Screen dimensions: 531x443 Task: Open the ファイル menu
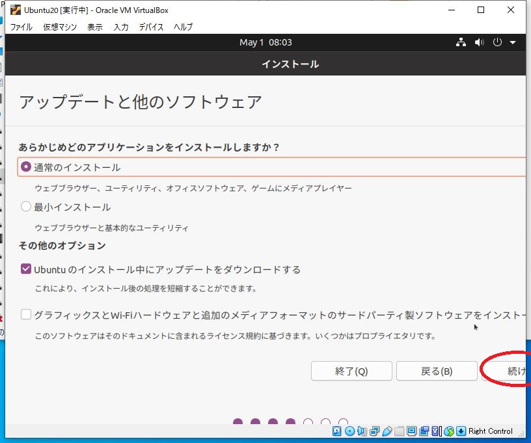pyautogui.click(x=21, y=27)
